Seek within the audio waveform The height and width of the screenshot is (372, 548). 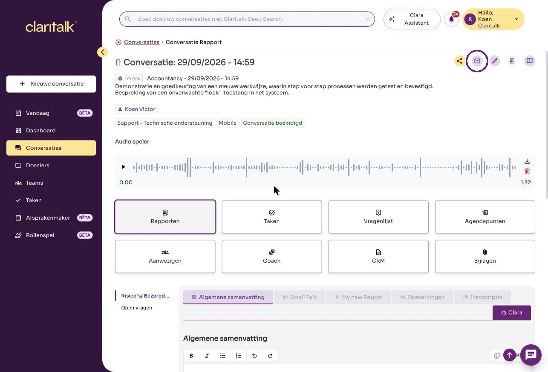[x=325, y=167]
